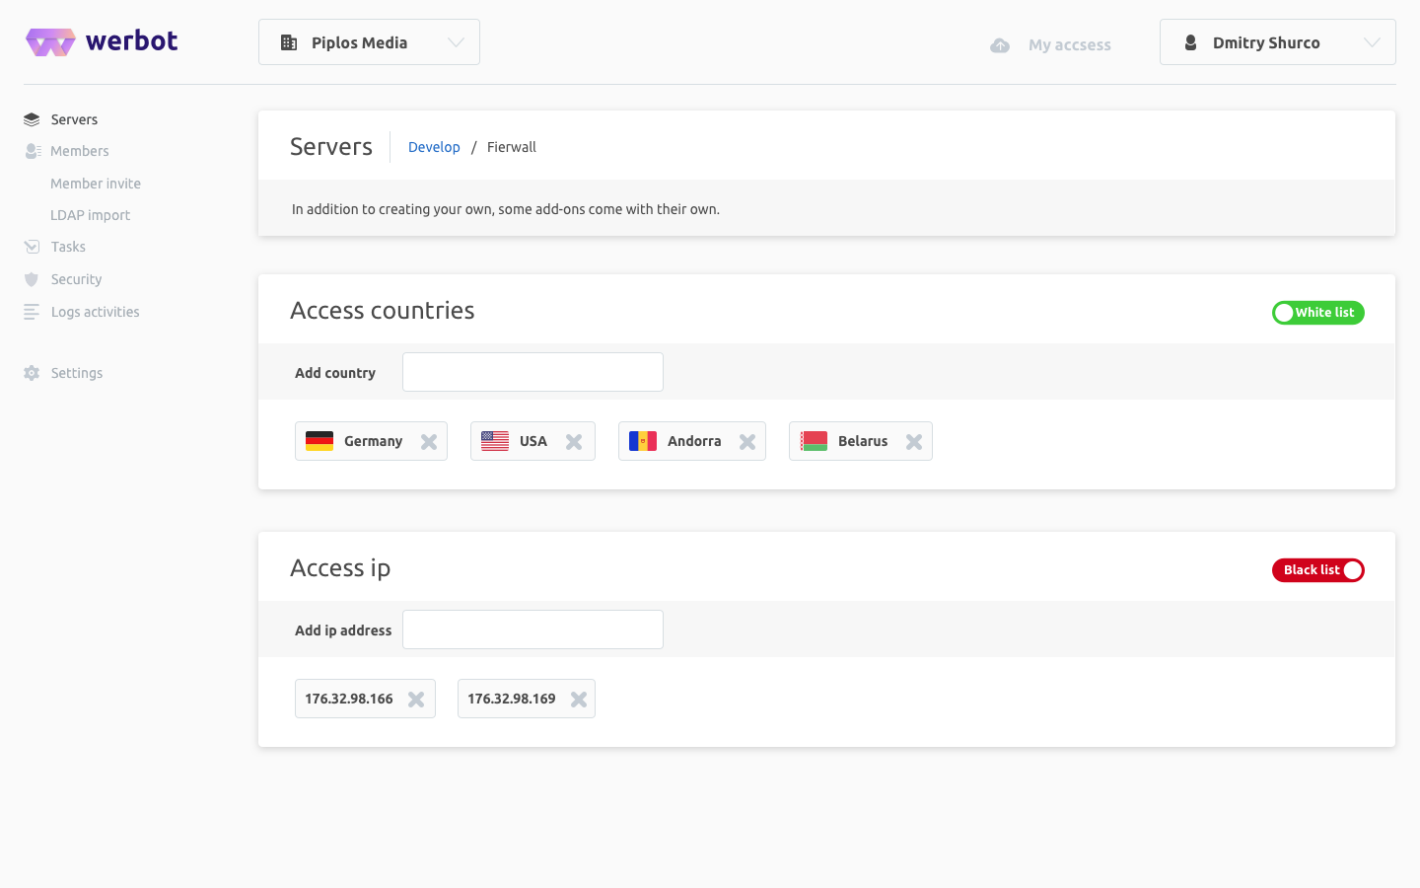Open Member invite submenu item
The width and height of the screenshot is (1420, 888).
pyautogui.click(x=96, y=184)
